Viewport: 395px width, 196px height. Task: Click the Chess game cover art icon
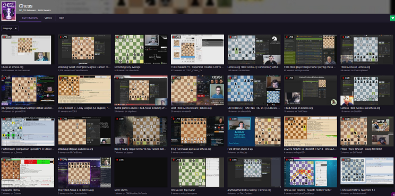tap(8, 11)
